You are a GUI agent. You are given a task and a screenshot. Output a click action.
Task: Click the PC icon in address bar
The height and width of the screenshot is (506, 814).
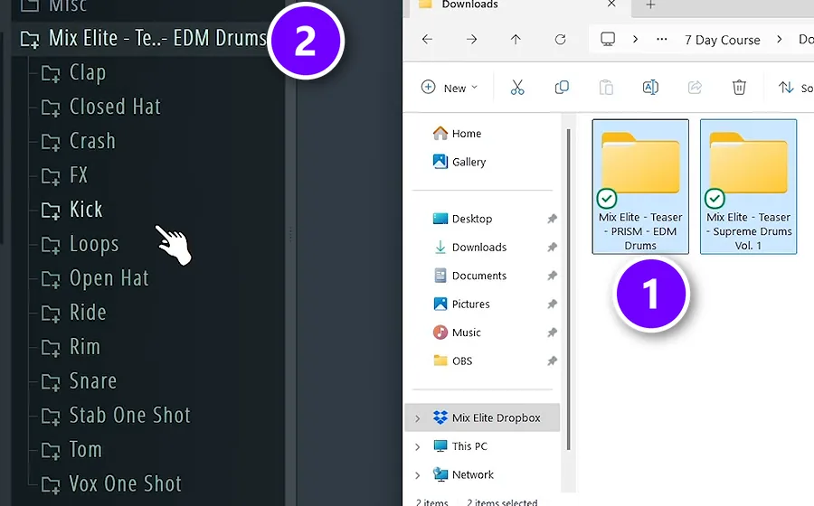[x=608, y=40]
